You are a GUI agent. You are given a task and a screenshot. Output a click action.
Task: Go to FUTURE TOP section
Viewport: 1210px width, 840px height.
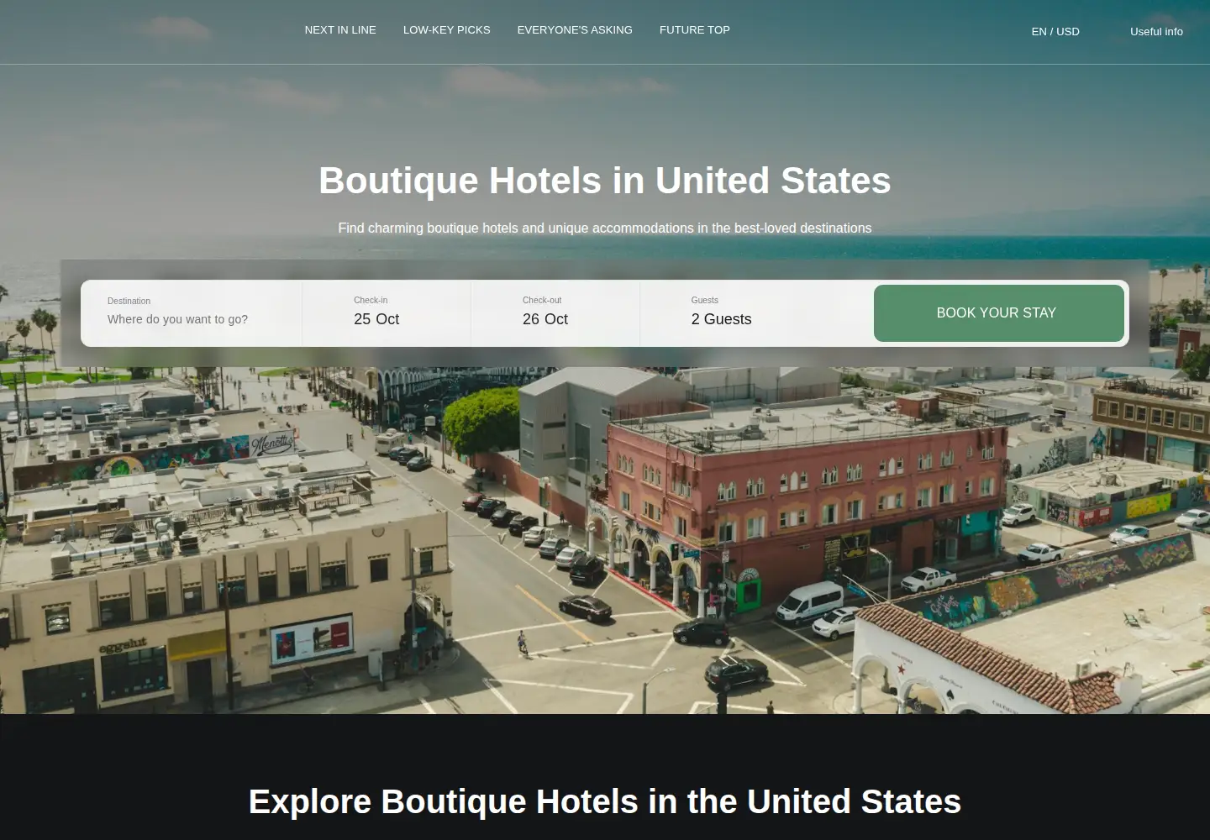[x=695, y=30]
